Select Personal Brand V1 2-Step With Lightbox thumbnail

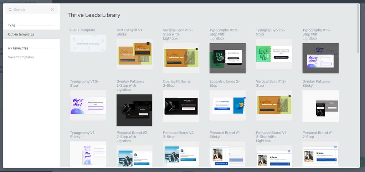pyautogui.click(x=274, y=156)
